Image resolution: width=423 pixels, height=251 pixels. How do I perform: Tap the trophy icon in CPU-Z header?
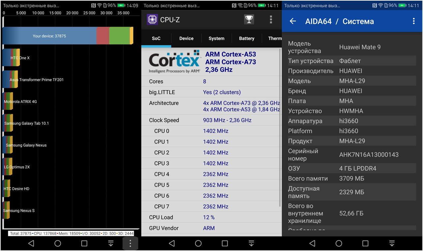pyautogui.click(x=249, y=20)
